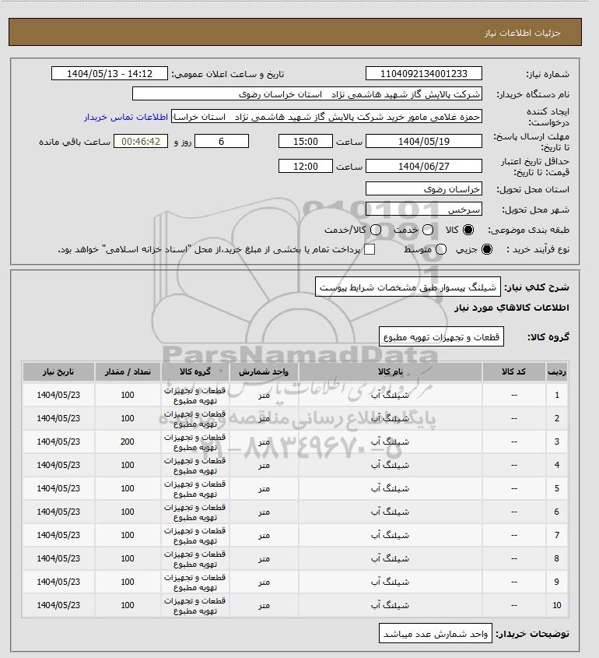Click the date 1404/05/23 in row 2
This screenshot has height=658, width=599.
pos(58,418)
